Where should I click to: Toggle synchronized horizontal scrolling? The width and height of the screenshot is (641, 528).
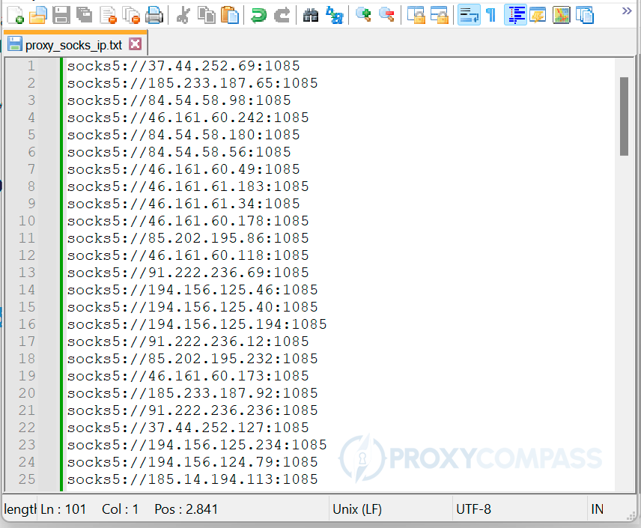click(440, 15)
